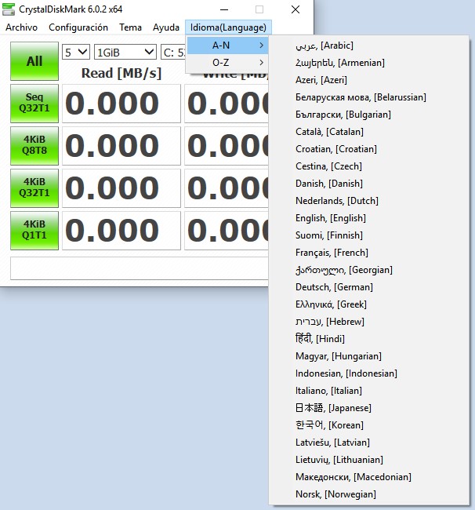Switch language to Indonesian
The image size is (475, 510).
pos(369,373)
